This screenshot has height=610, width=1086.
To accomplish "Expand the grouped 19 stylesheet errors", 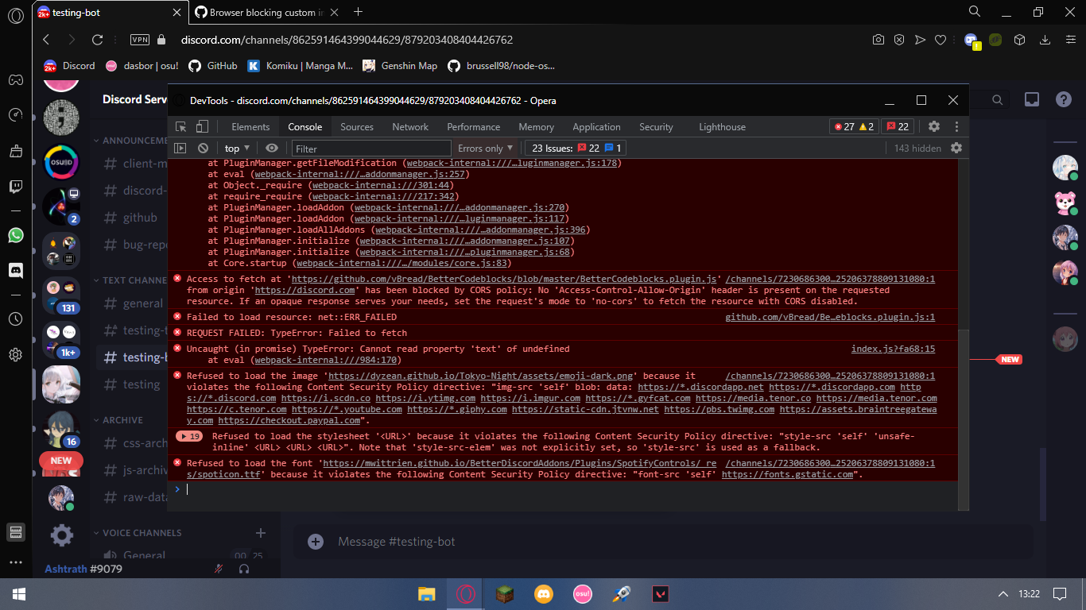I will (x=190, y=436).
